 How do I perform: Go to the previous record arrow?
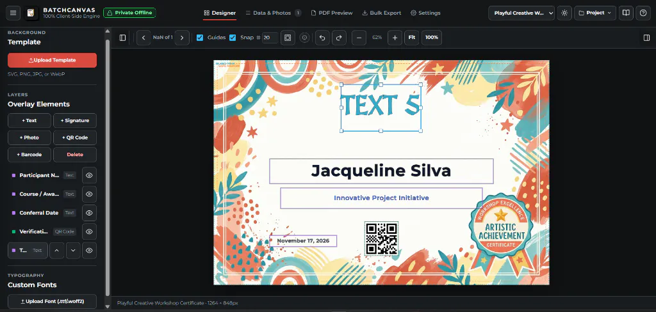click(x=143, y=38)
